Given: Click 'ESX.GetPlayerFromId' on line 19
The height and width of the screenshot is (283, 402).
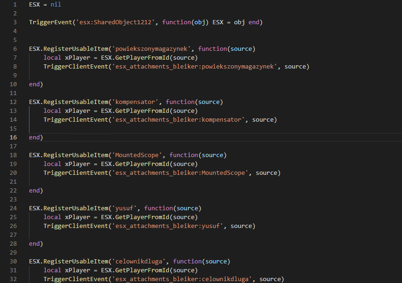Looking at the screenshot, I should point(135,164).
